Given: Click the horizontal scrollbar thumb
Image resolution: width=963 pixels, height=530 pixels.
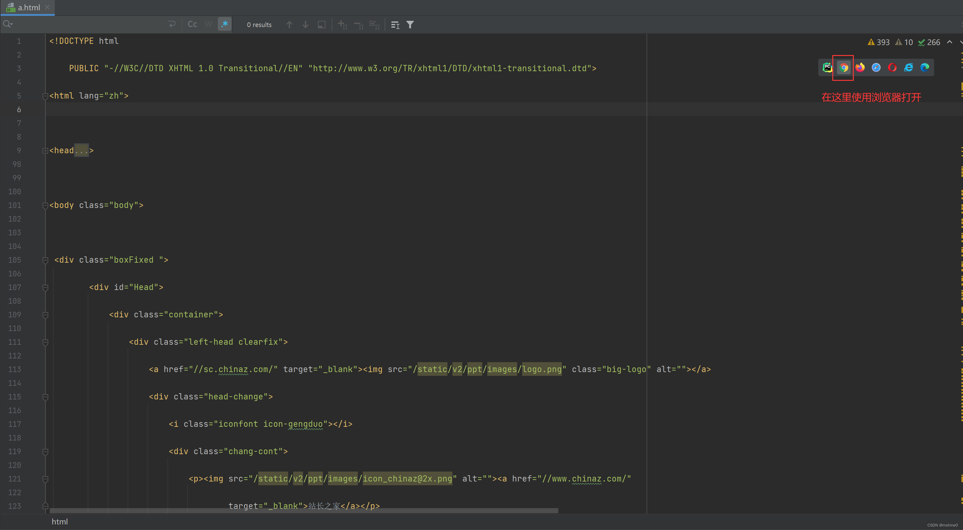Looking at the screenshot, I should pos(304,511).
